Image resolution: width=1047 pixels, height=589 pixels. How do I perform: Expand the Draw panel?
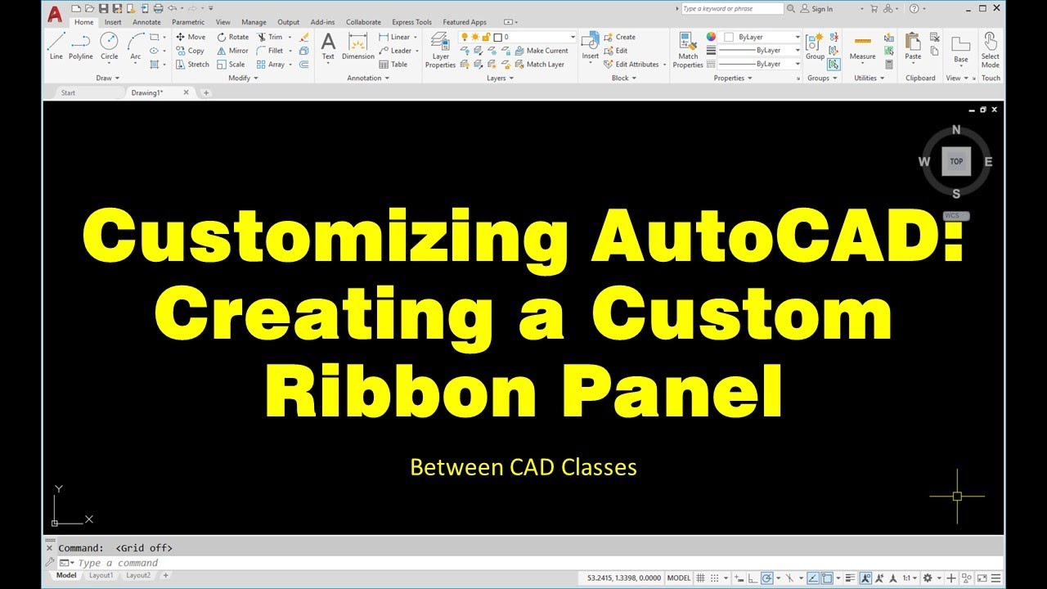[108, 78]
